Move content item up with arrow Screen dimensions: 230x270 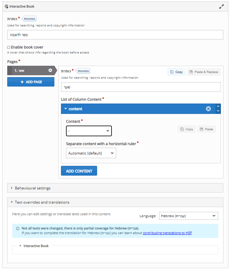[x=218, y=106]
